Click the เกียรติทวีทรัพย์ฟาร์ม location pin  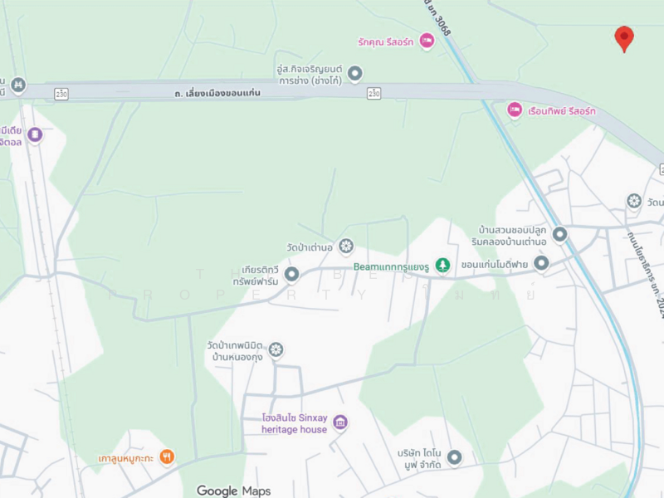click(x=291, y=275)
